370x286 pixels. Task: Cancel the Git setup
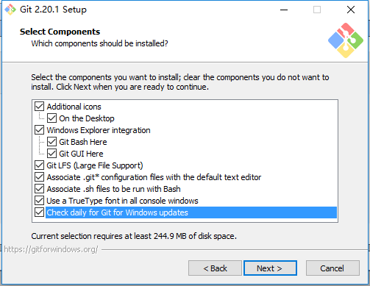point(332,268)
